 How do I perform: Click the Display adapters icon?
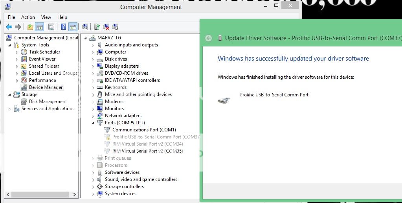point(100,66)
